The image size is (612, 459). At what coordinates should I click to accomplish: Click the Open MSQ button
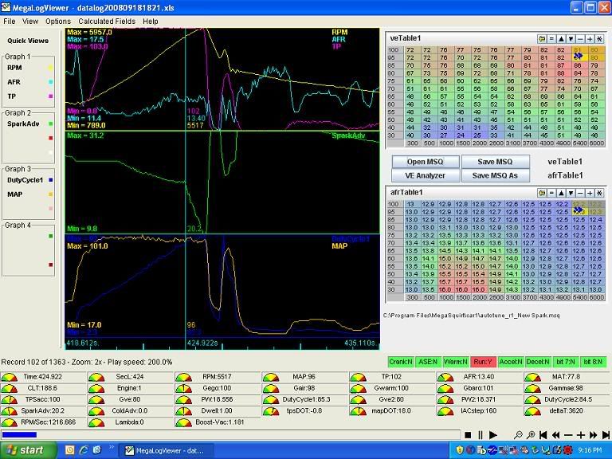click(425, 161)
